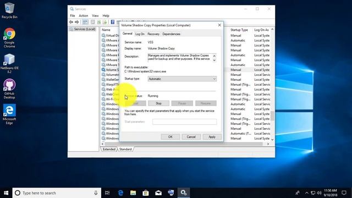Open the blue Help icon in toolbar
This screenshot has width=352, height=198.
coord(113,22)
